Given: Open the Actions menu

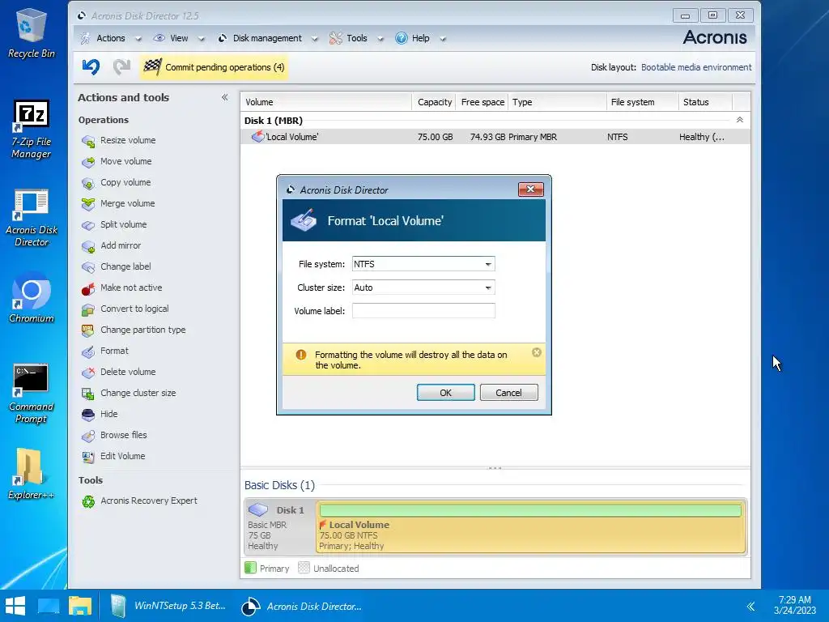Looking at the screenshot, I should coord(110,38).
